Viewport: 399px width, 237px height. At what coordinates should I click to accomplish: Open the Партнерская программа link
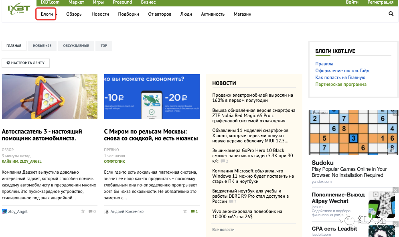pos(340,84)
